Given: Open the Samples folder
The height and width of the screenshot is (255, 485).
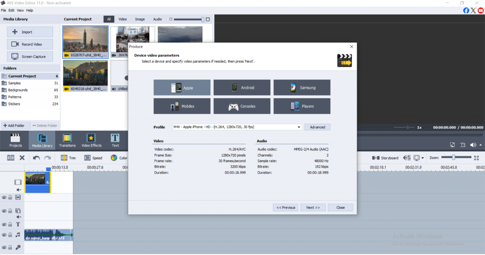Looking at the screenshot, I should 30,83.
